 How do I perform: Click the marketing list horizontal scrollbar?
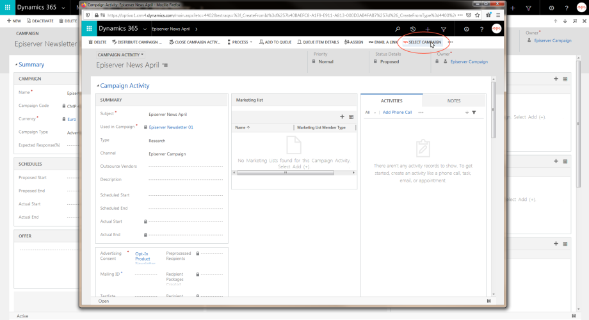285,173
